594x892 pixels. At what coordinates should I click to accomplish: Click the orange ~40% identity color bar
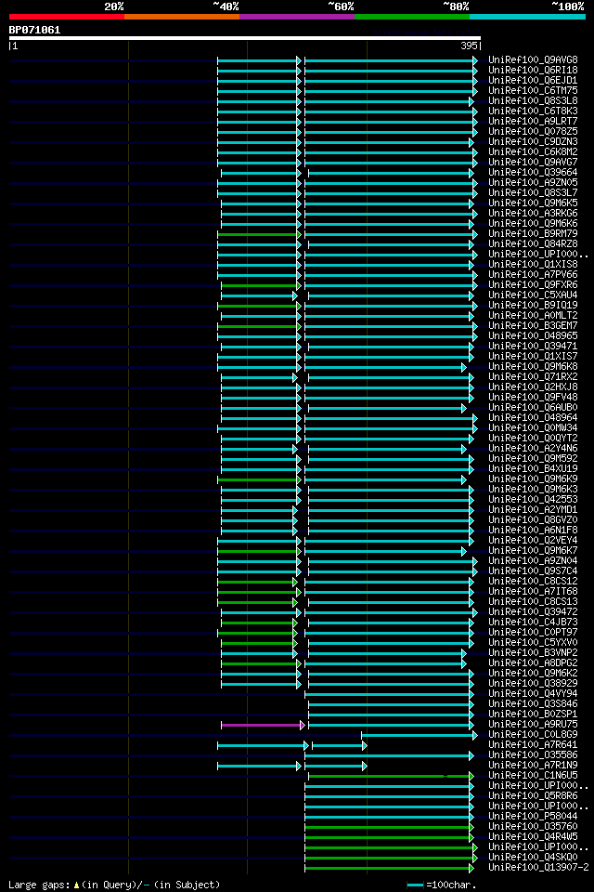(x=182, y=17)
